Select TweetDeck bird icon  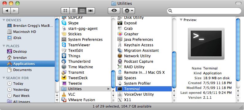[64, 78]
